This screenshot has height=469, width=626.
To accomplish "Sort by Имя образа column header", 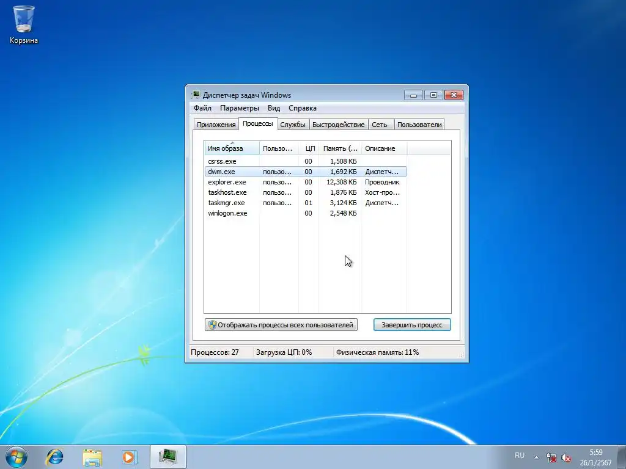I will click(x=232, y=148).
